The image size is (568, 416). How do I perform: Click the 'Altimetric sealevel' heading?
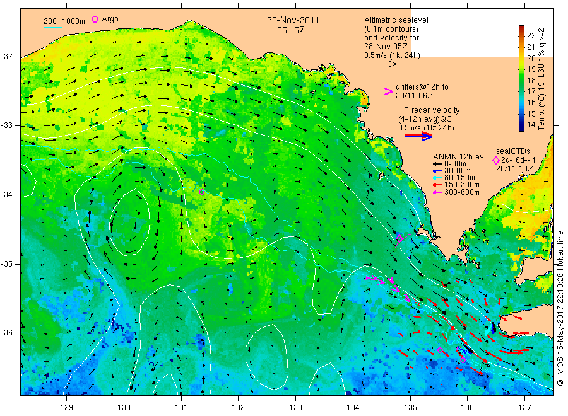click(396, 20)
